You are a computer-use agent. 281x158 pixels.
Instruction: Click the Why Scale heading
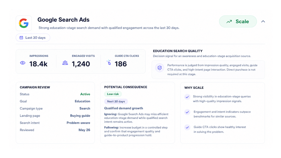point(194,88)
